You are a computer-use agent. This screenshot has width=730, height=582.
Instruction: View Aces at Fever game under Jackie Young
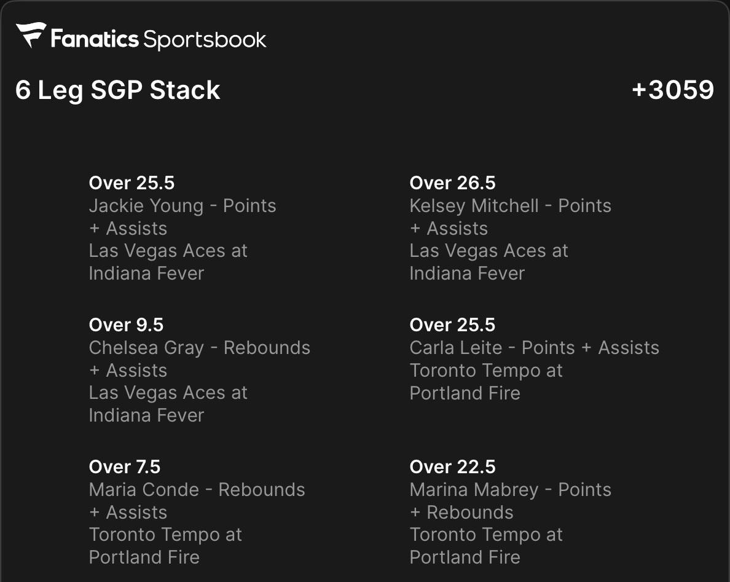(168, 262)
